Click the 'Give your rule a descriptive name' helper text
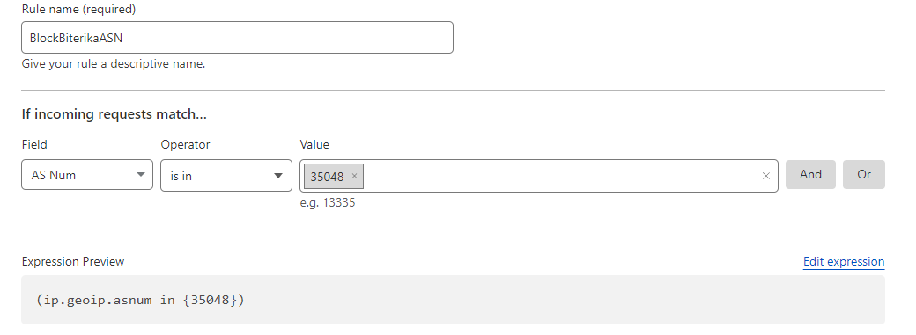The height and width of the screenshot is (335, 916). tap(114, 63)
